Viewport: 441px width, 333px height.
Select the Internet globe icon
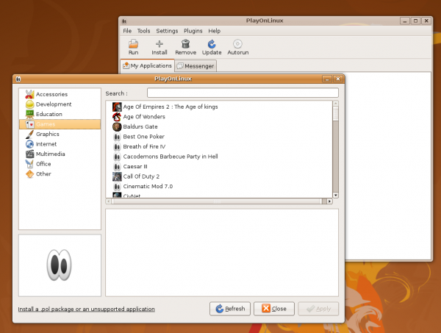[x=29, y=144]
